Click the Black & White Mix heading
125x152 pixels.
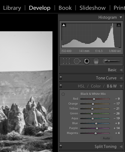click(93, 94)
